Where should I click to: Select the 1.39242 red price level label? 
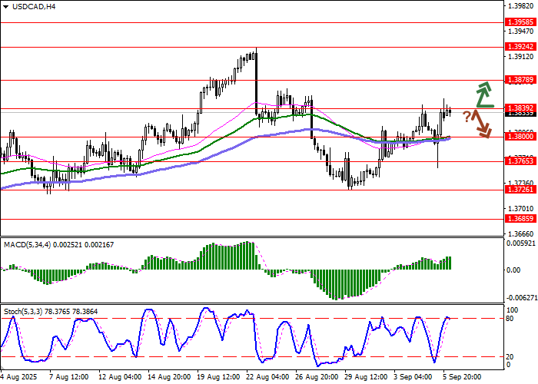520,47
